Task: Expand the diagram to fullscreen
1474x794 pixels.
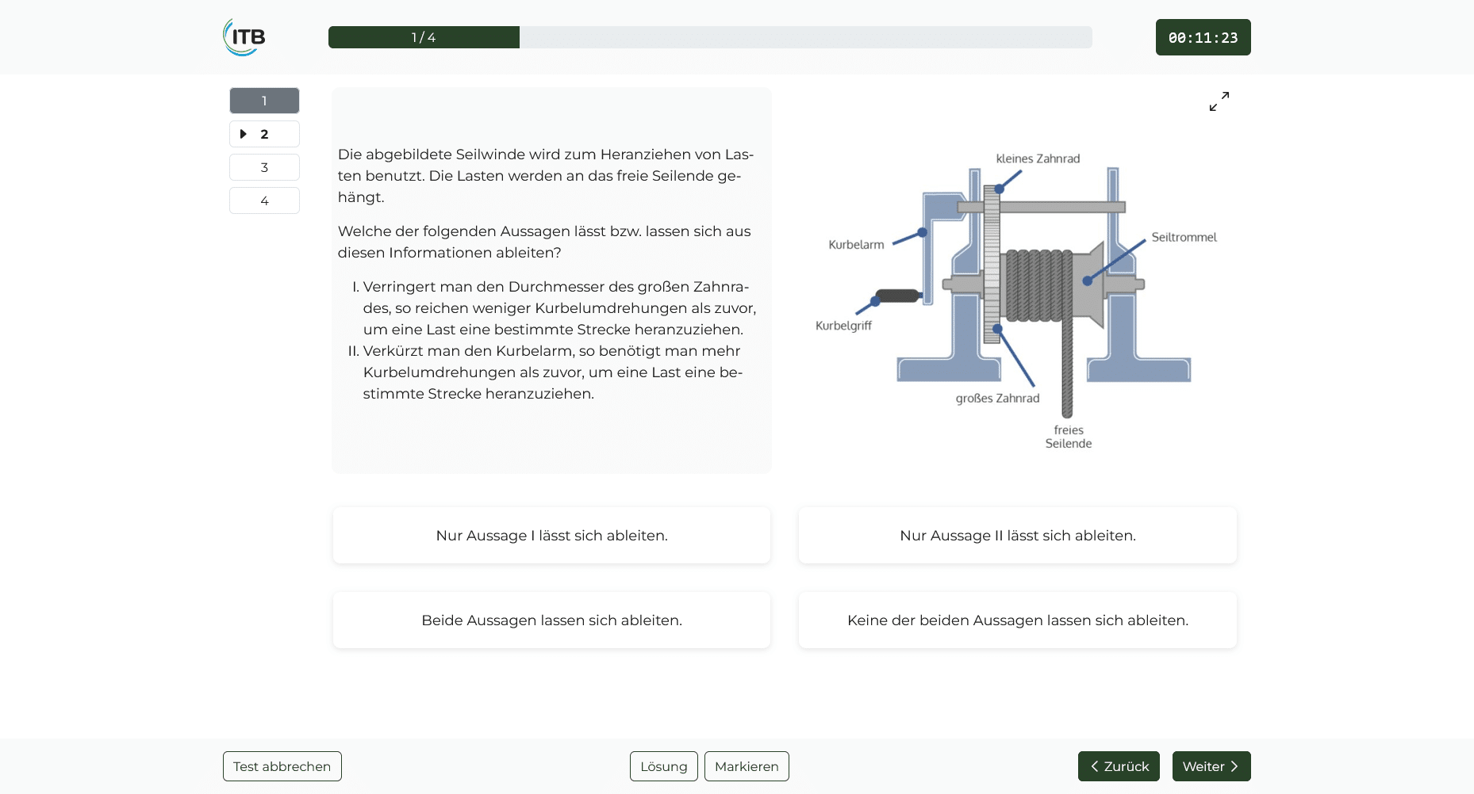Action: click(x=1219, y=101)
